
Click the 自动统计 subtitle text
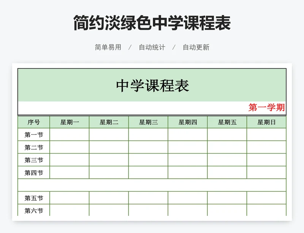point(152,47)
